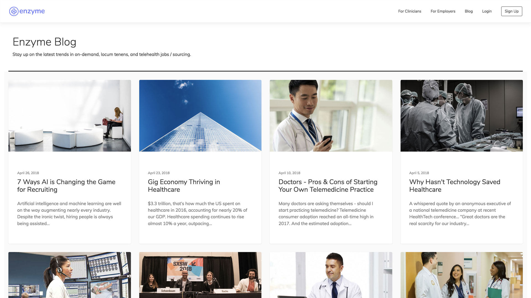Image resolution: width=531 pixels, height=298 pixels.
Task: Click the Login link
Action: click(x=487, y=11)
